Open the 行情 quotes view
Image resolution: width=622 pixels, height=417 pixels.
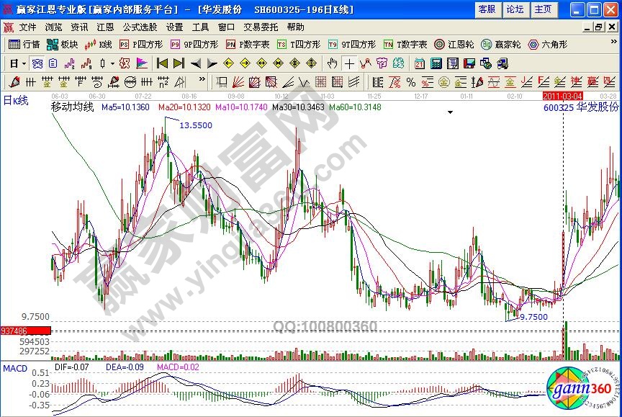pyautogui.click(x=24, y=45)
